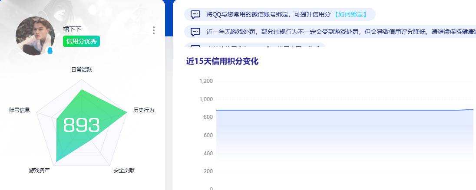Click the 800 y-axis label

208,117
